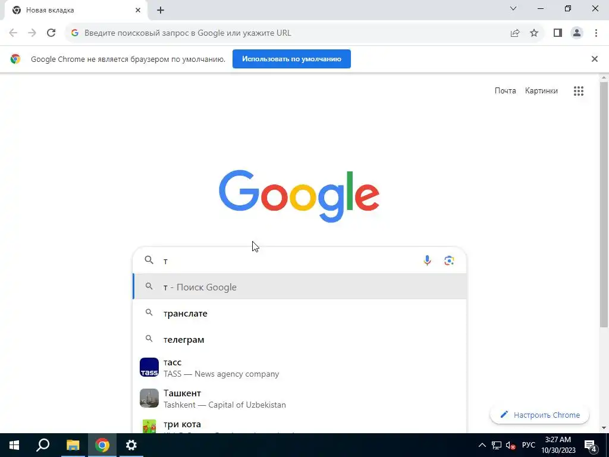Screen dimensions: 609x457
Task: Click the Google icon in the address bar
Action: (x=75, y=33)
